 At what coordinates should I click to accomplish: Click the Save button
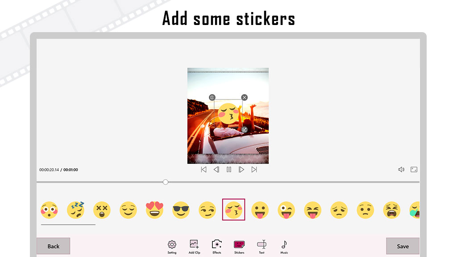403,246
